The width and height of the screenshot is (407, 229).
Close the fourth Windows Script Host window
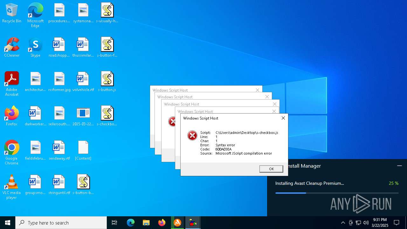click(274, 111)
